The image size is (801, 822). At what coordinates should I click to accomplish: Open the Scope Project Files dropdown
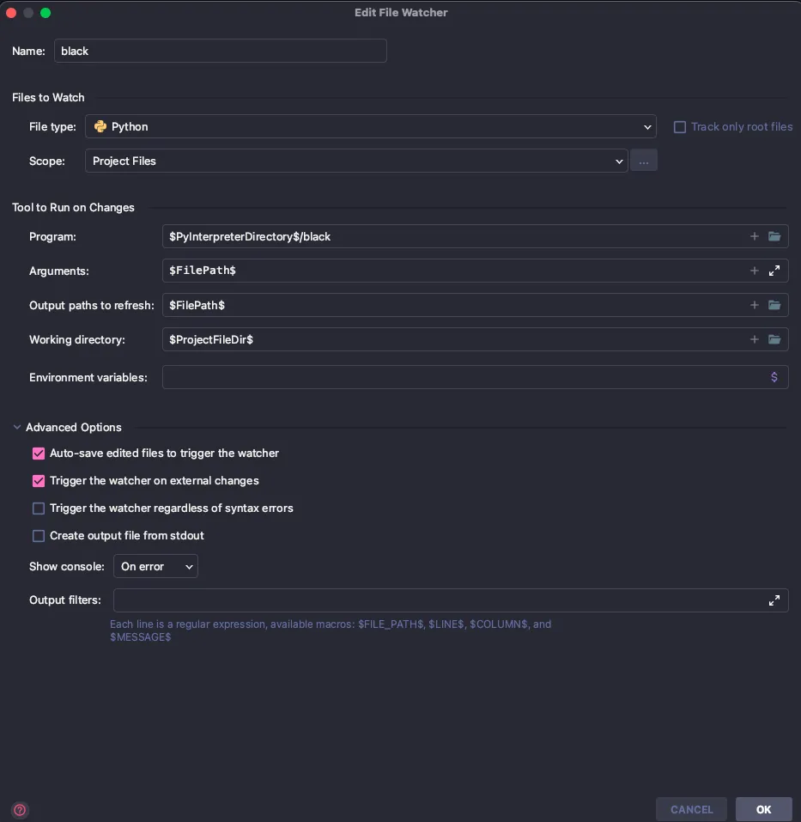coord(355,161)
